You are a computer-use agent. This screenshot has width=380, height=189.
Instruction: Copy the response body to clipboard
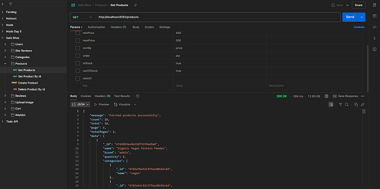point(356,104)
